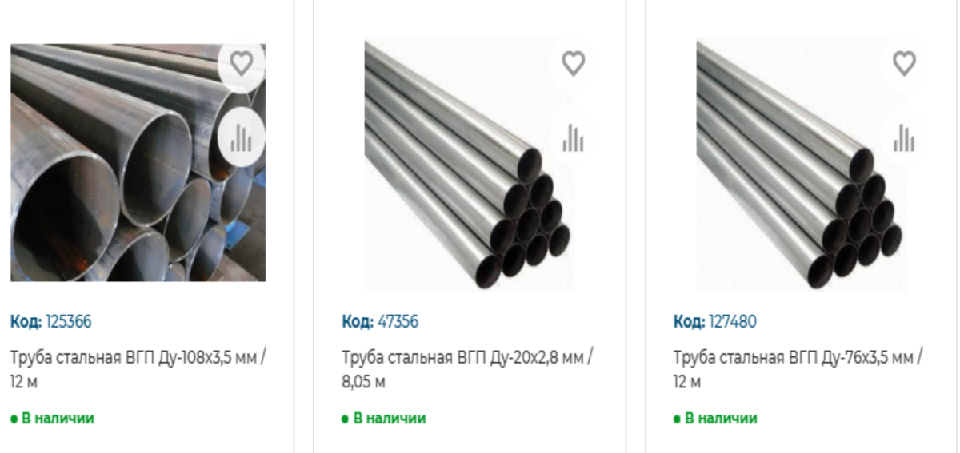Screen dimensions: 960x453
Task: Add the Ду-20x2,8 mm pipe to favorites
Action: pyautogui.click(x=573, y=62)
